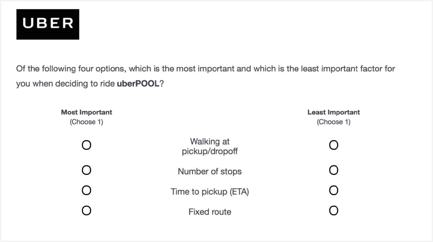
Task: Click the 'Least Important' column header
Action: [334, 112]
